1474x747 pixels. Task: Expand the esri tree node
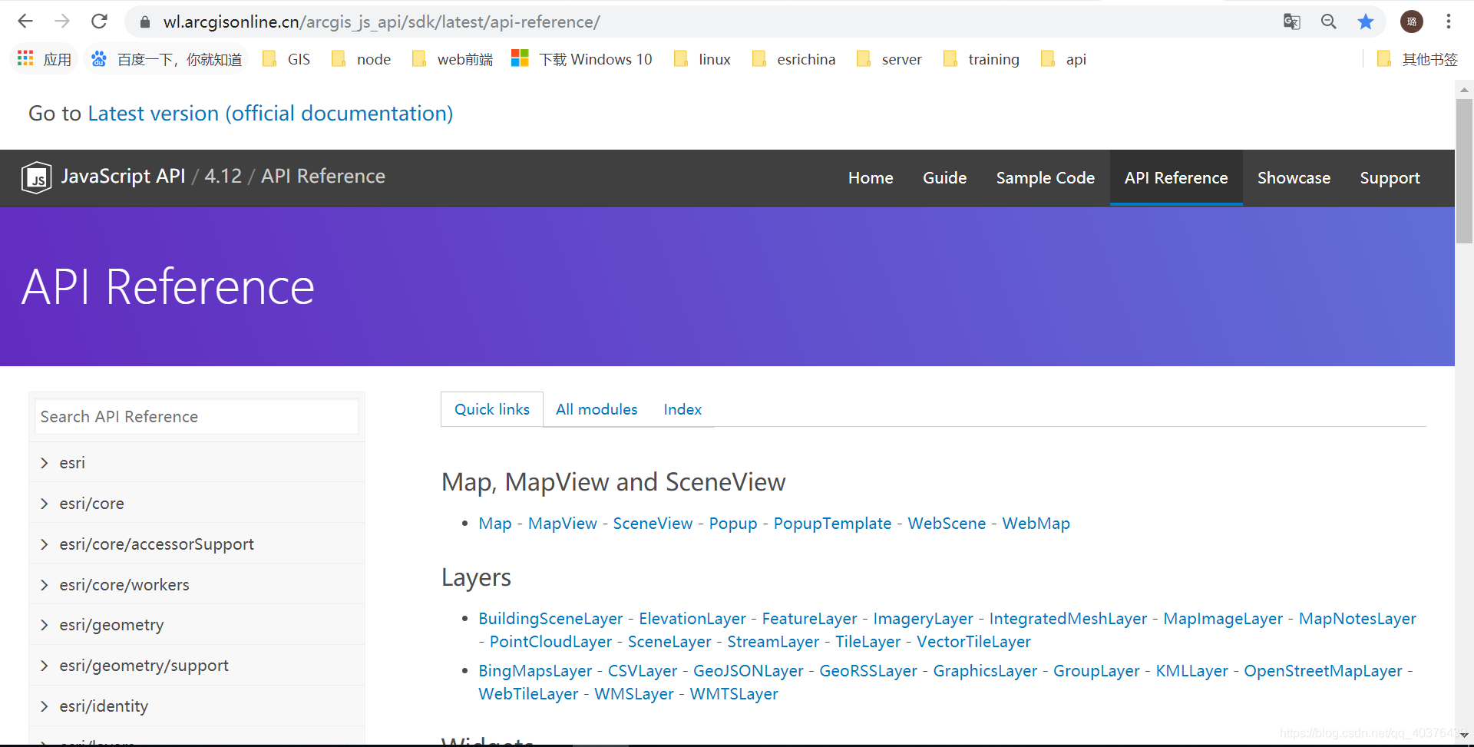44,463
